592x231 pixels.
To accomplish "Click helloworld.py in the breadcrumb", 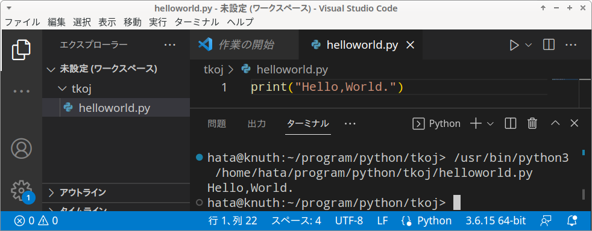I will [292, 70].
